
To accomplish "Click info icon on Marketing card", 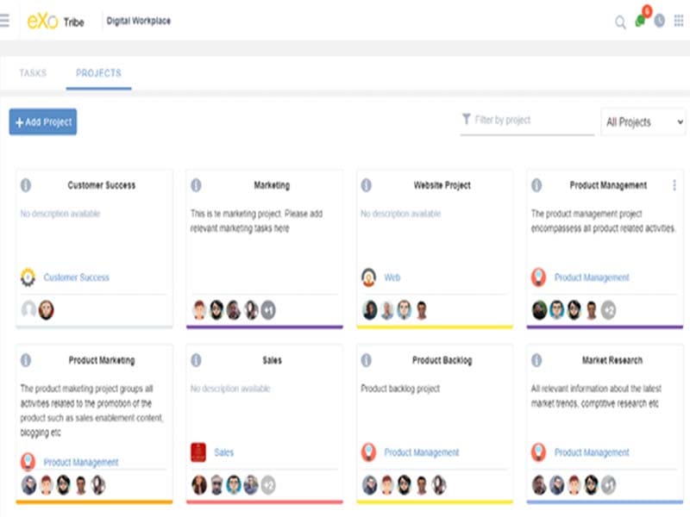I will 196,185.
